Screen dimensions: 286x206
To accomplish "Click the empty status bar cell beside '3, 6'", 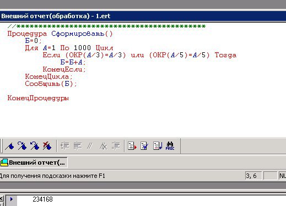I will tap(270, 176).
